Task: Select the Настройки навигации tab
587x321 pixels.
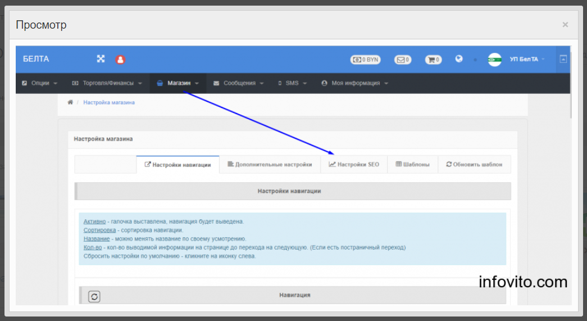Action: click(178, 165)
